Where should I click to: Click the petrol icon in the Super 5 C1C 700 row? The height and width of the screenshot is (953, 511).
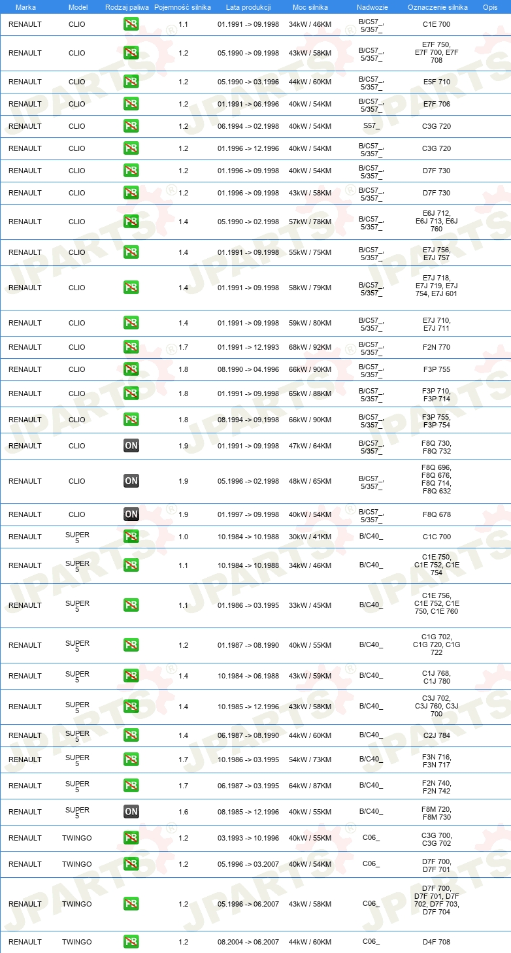pyautogui.click(x=131, y=537)
